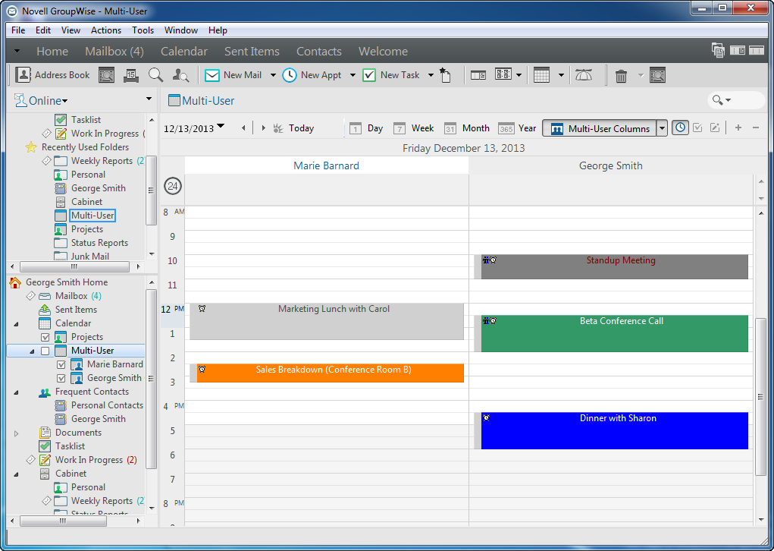Uncheck George Smith calendar checkbox

pos(61,378)
